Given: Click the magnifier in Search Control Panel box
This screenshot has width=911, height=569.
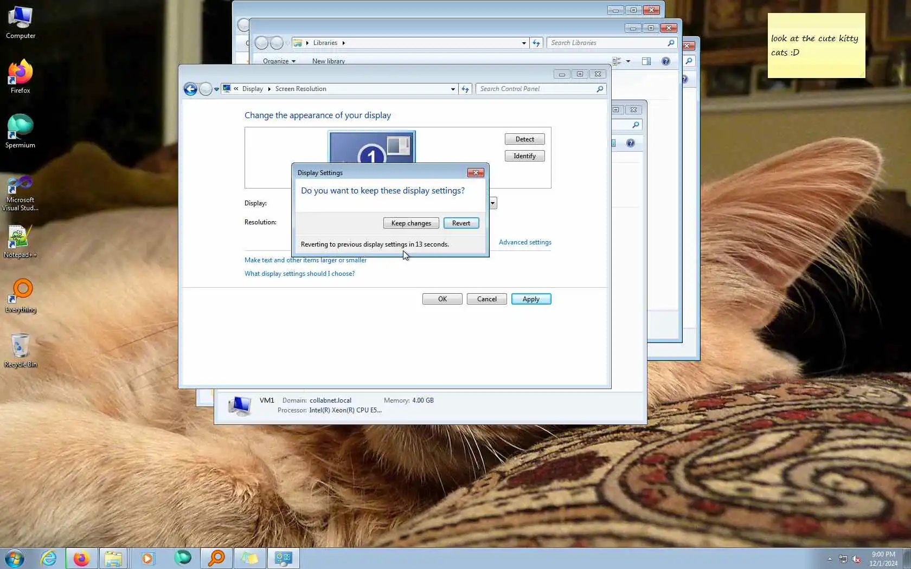Looking at the screenshot, I should tap(600, 89).
